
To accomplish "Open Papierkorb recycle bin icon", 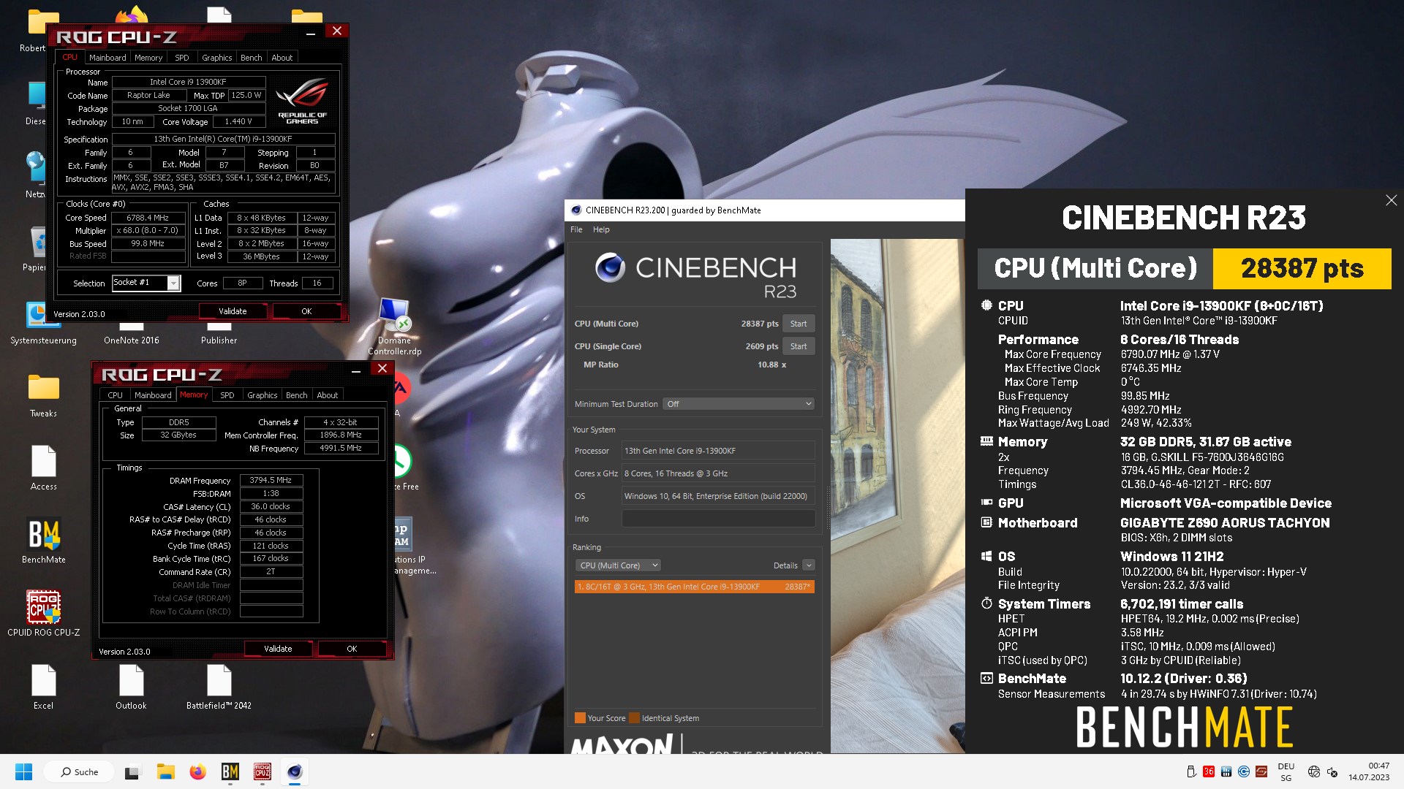I will pyautogui.click(x=35, y=248).
